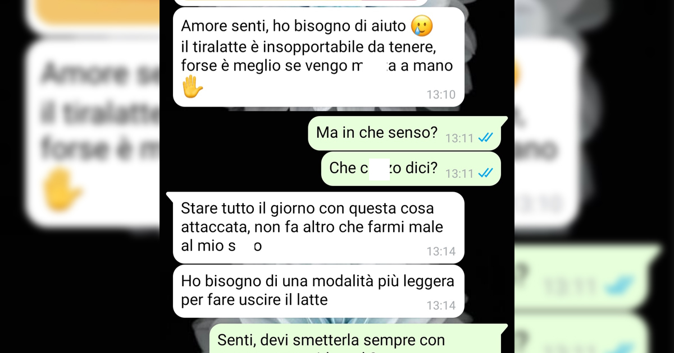Viewport: 674px width, 353px height.
Task: Select the 'Ho bisogno di una modalità' message
Action: [x=318, y=291]
